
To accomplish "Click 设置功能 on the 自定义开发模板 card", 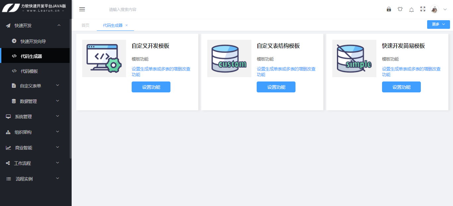I will pos(151,87).
